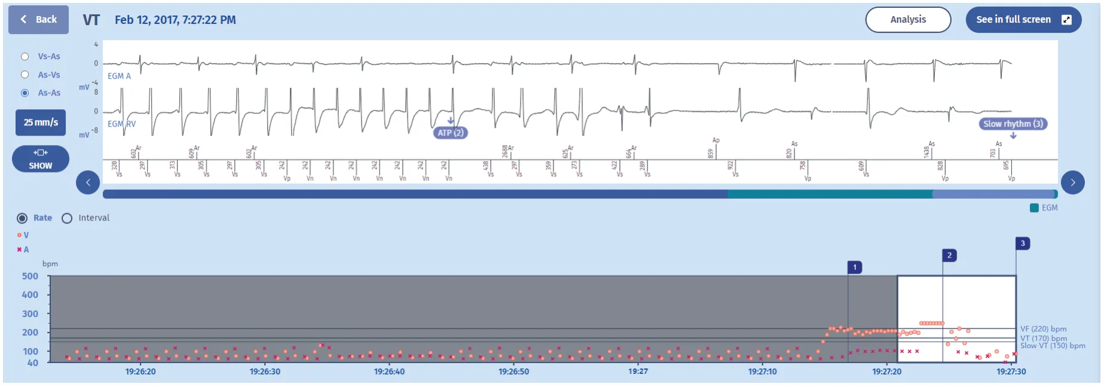
Task: Open EGM in full screen
Action: pyautogui.click(x=1023, y=20)
